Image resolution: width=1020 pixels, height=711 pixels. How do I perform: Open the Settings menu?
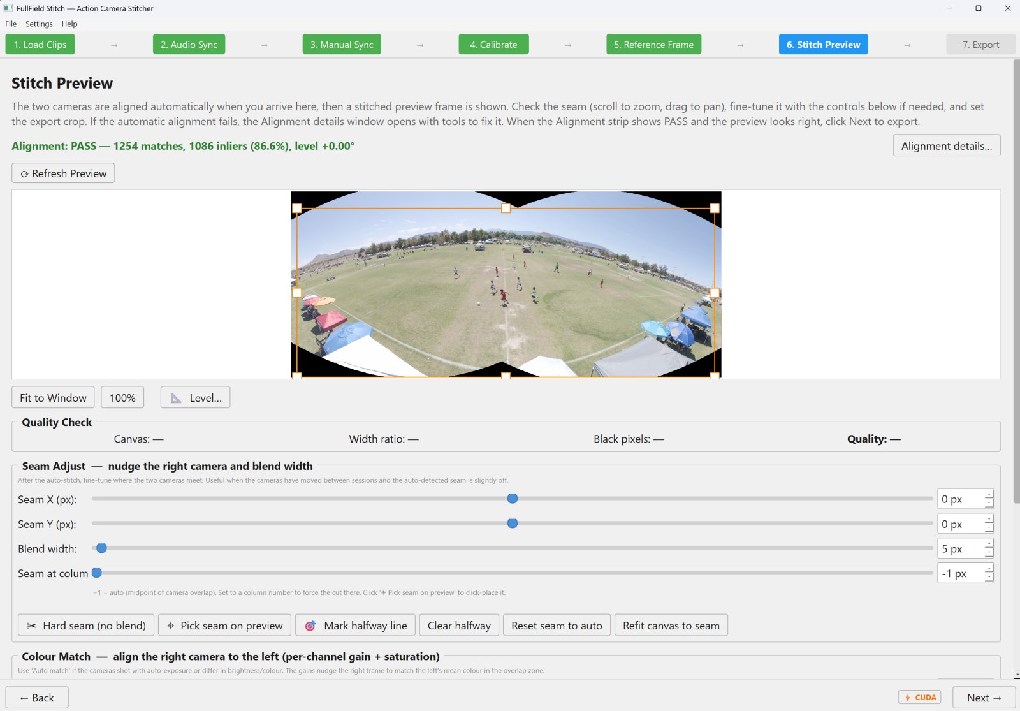pos(39,24)
